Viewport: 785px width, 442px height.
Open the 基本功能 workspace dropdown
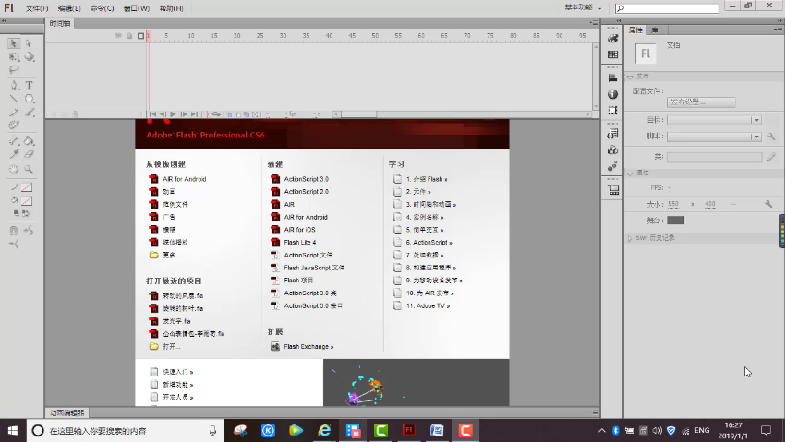[583, 7]
